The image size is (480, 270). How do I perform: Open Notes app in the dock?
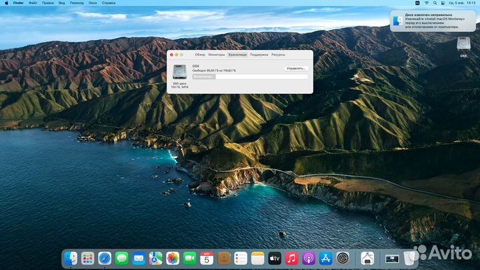258,259
